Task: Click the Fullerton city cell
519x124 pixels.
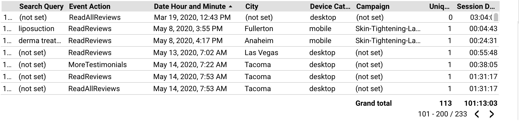Action: point(259,29)
